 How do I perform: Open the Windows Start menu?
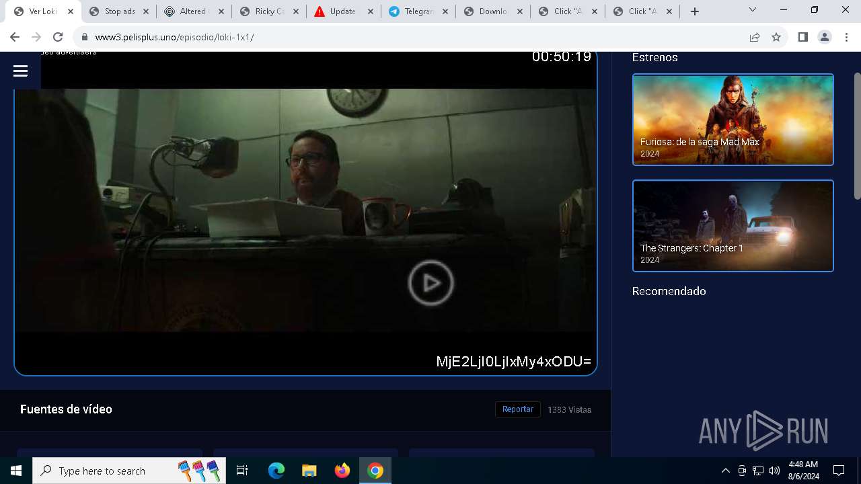coord(16,471)
